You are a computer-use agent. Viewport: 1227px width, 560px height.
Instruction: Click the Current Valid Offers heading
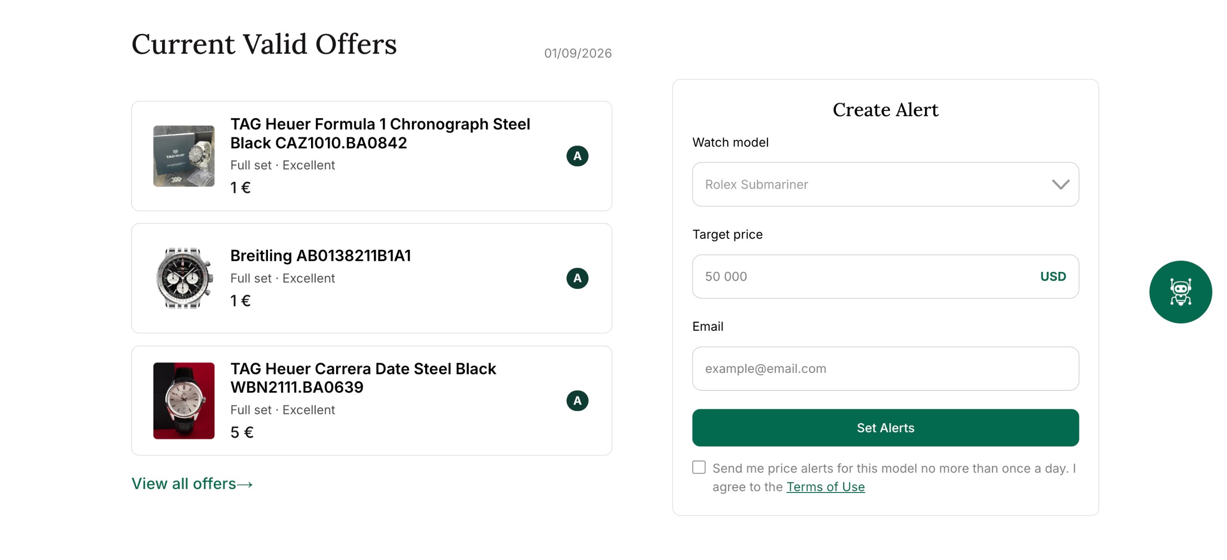[264, 44]
